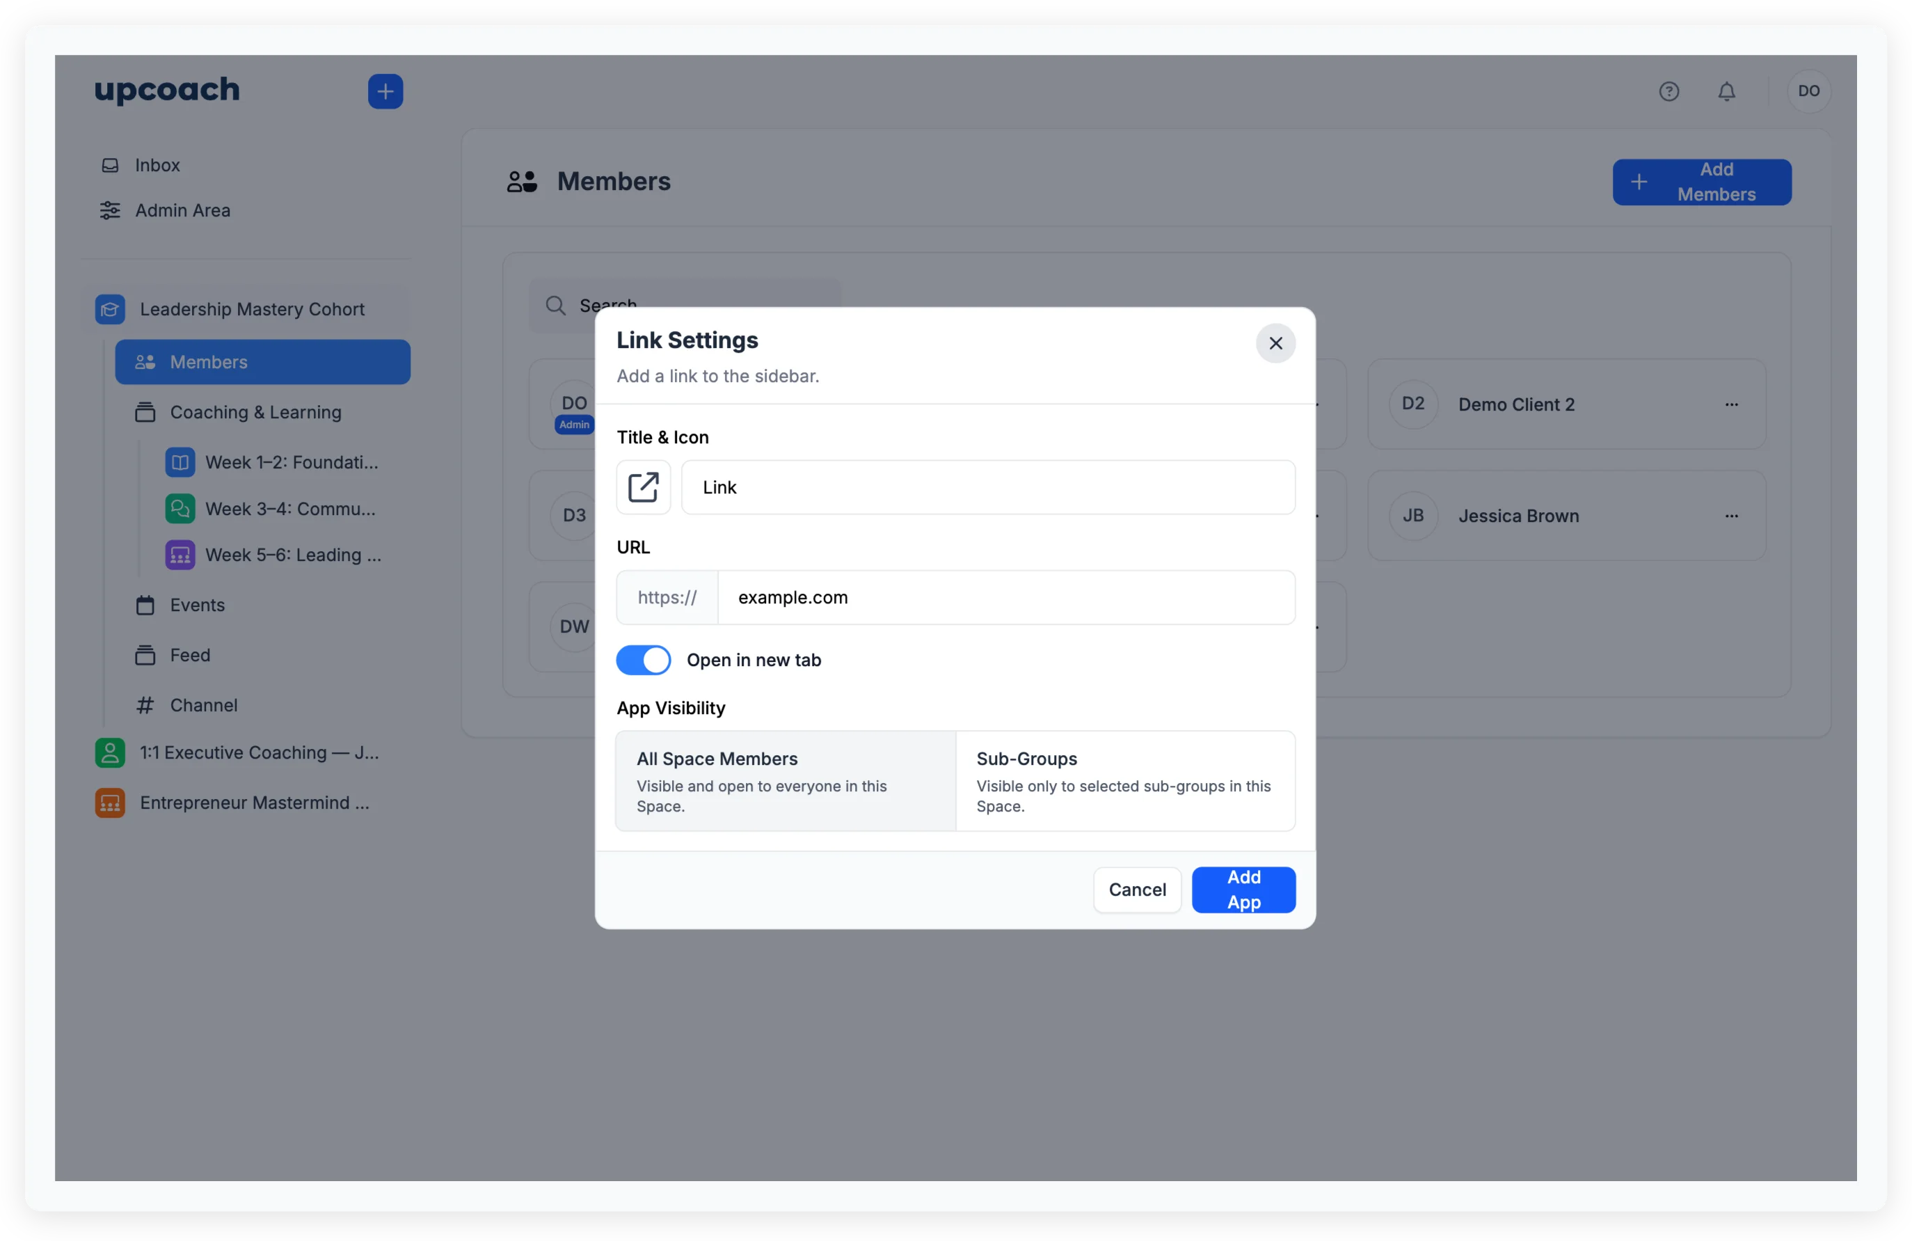The image size is (1912, 1241).
Task: Click the external link icon under Title & Icon
Action: [x=643, y=487]
